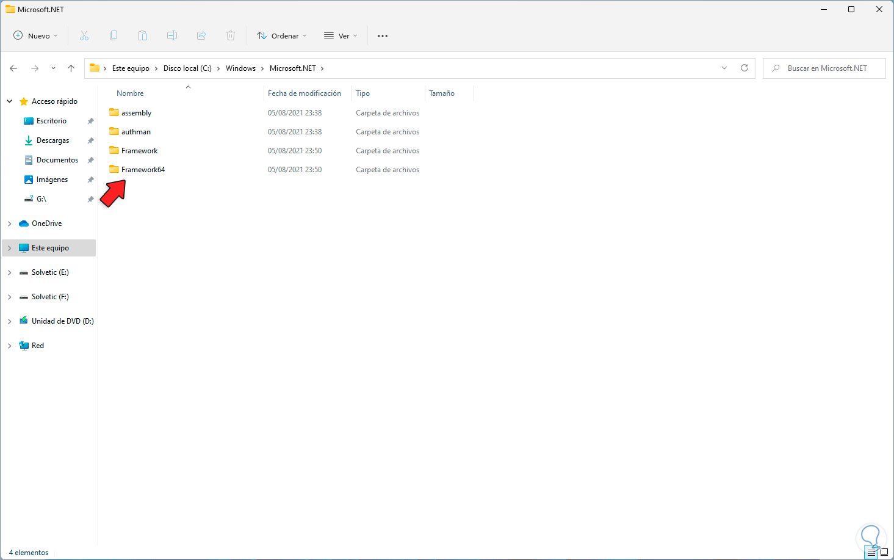894x560 pixels.
Task: Click the G:\ pin icon
Action: (x=90, y=199)
